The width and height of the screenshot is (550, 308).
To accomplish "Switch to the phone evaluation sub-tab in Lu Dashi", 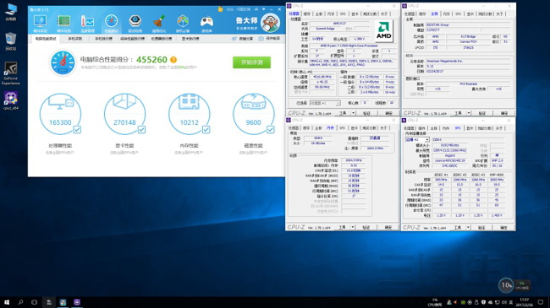I will (74, 39).
